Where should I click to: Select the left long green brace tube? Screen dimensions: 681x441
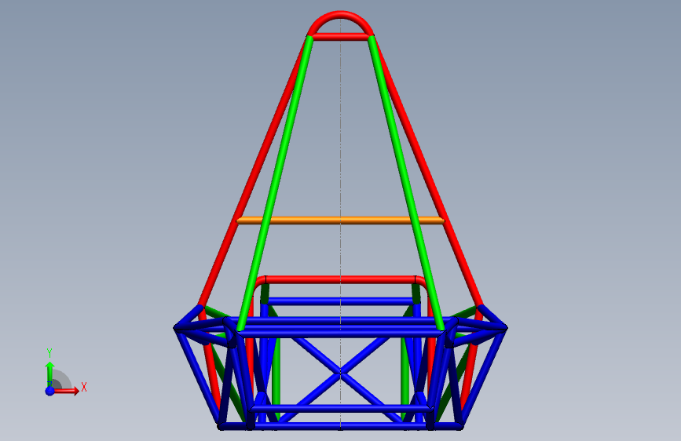(274, 182)
